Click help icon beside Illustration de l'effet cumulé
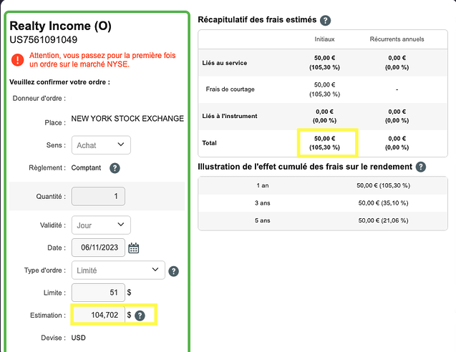 pos(421,167)
